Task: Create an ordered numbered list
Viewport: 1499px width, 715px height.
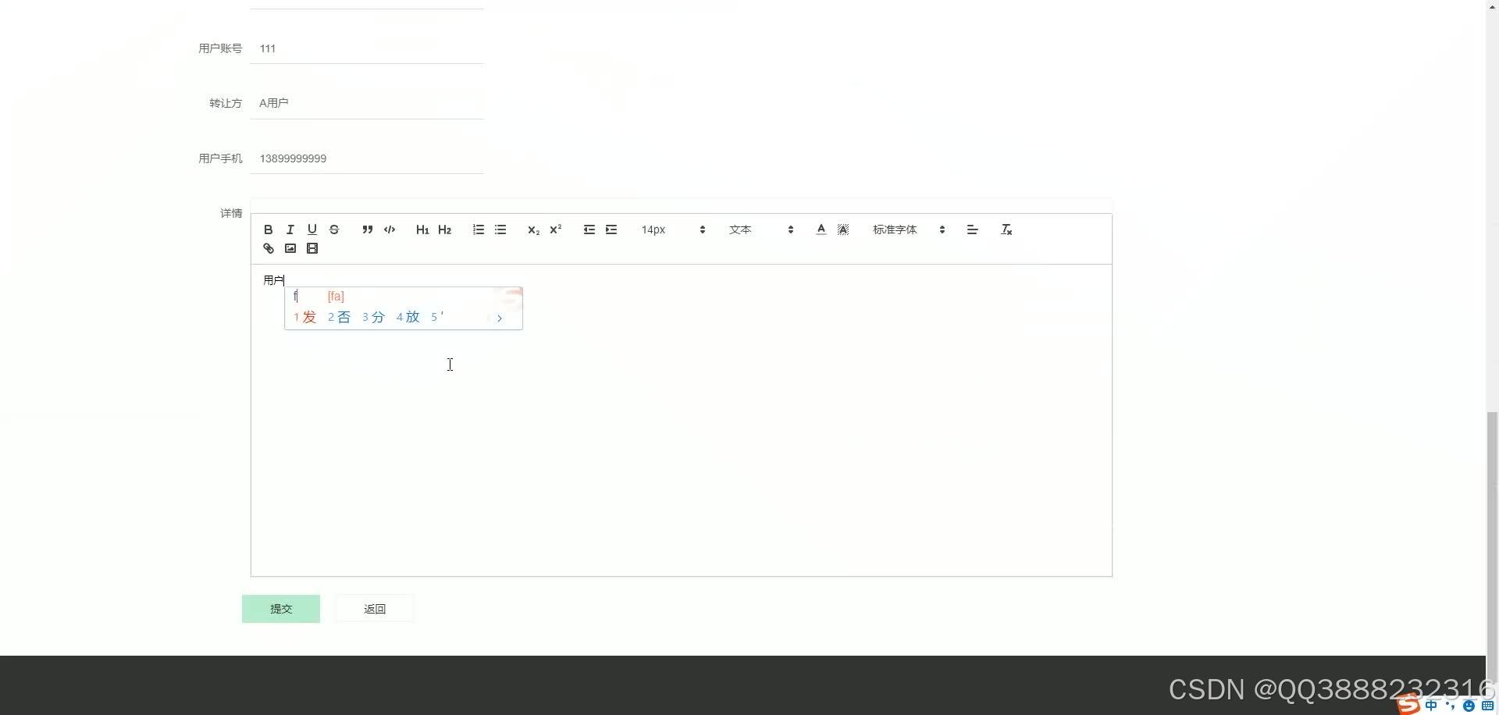Action: click(x=478, y=229)
